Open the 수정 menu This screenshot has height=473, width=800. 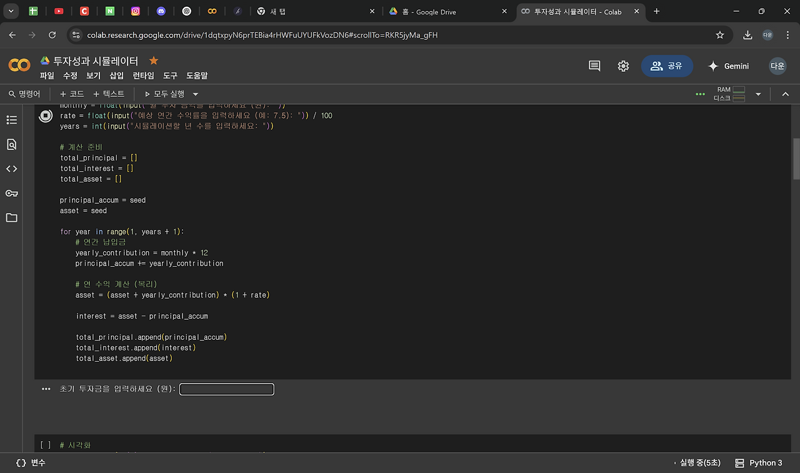pyautogui.click(x=70, y=76)
